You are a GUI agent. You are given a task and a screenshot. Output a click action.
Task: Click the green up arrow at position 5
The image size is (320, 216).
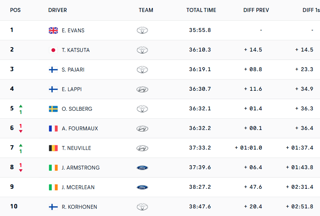tap(21, 106)
